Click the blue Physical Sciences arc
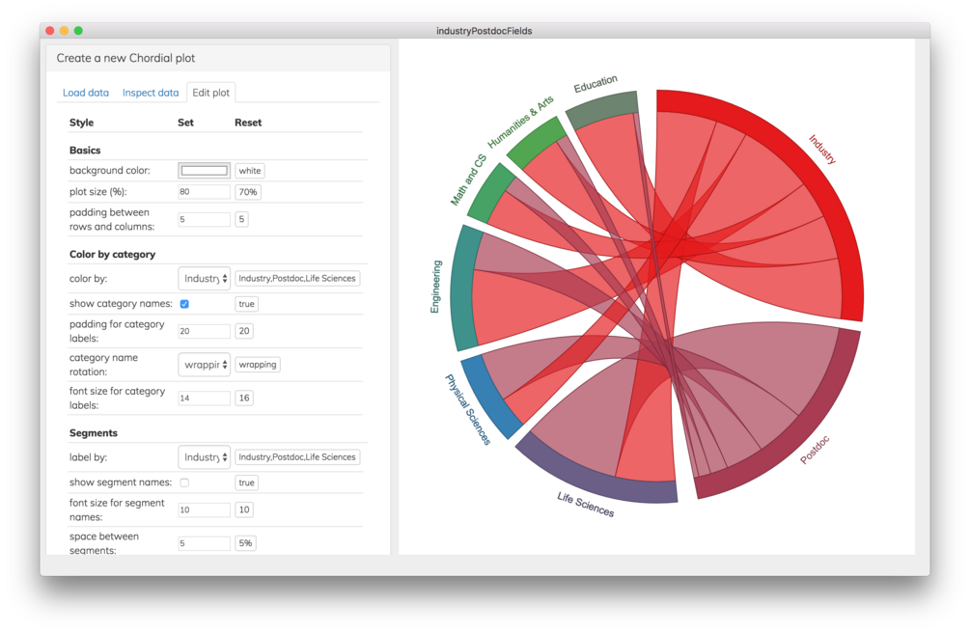This screenshot has width=970, height=633. point(492,396)
